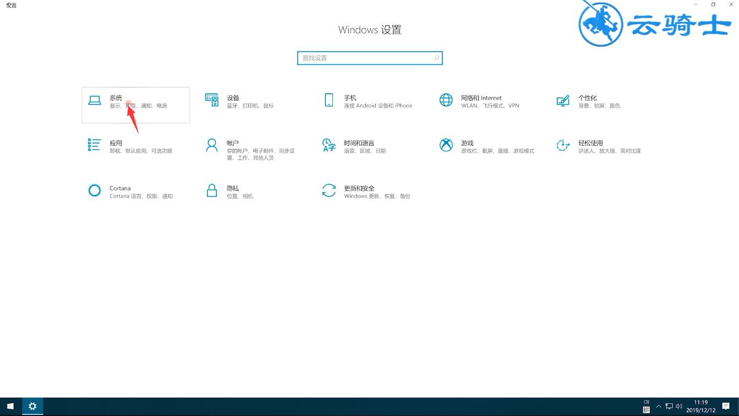Open the 隐私 (Privacy) lock icon
This screenshot has height=416, width=739.
tap(212, 190)
